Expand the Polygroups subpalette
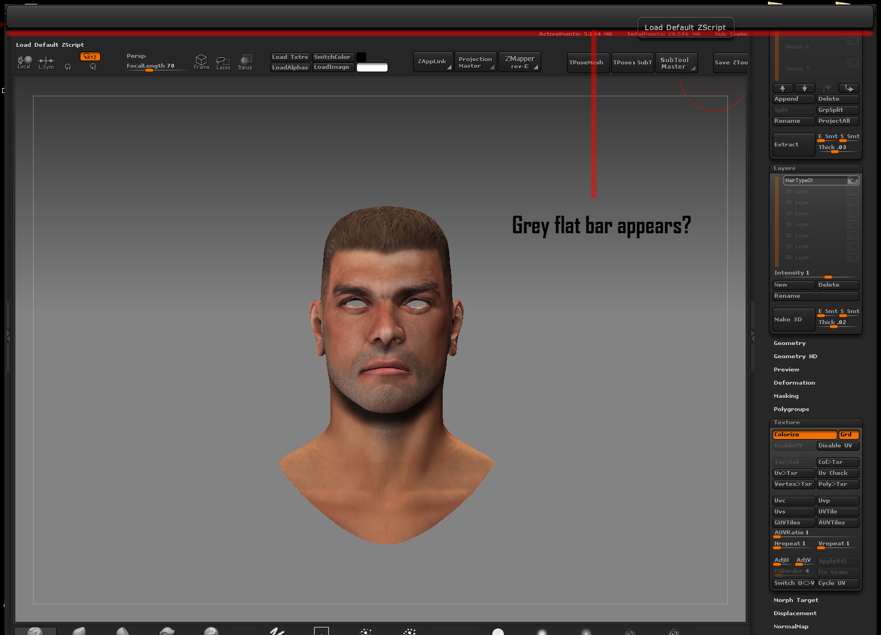 coord(791,409)
